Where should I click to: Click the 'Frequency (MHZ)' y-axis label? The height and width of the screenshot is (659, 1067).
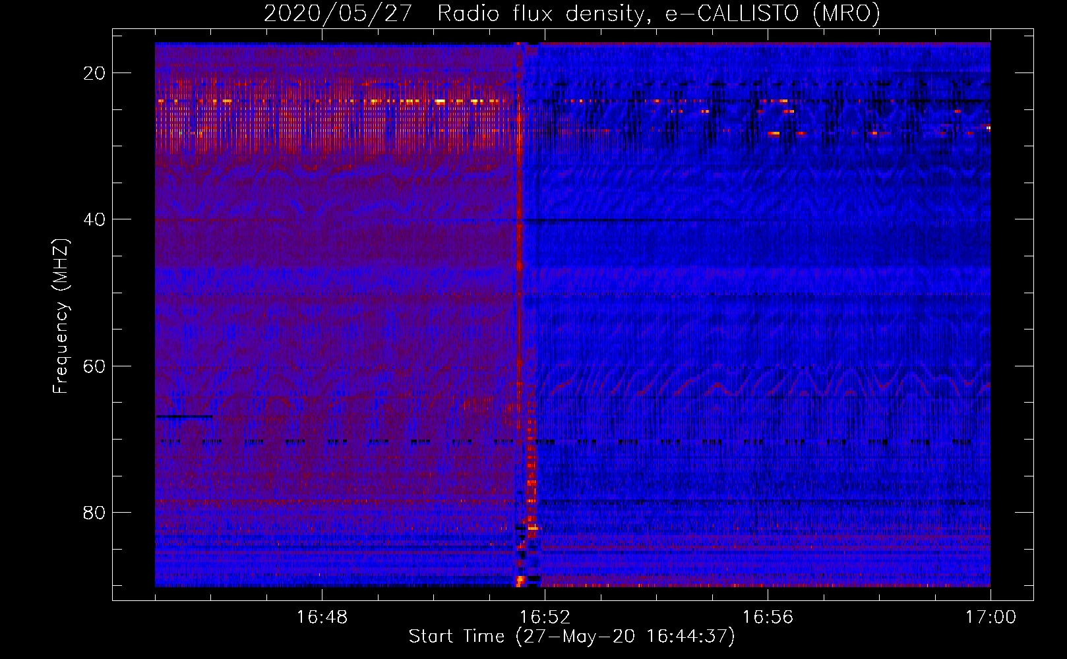pyautogui.click(x=61, y=316)
